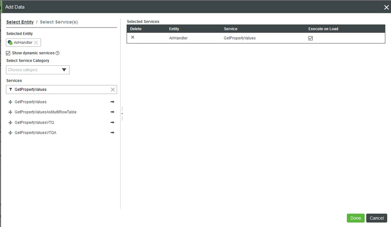Remove AirHandler from Selected Entity
Image resolution: width=391 pixels, height=227 pixels.
(36, 42)
